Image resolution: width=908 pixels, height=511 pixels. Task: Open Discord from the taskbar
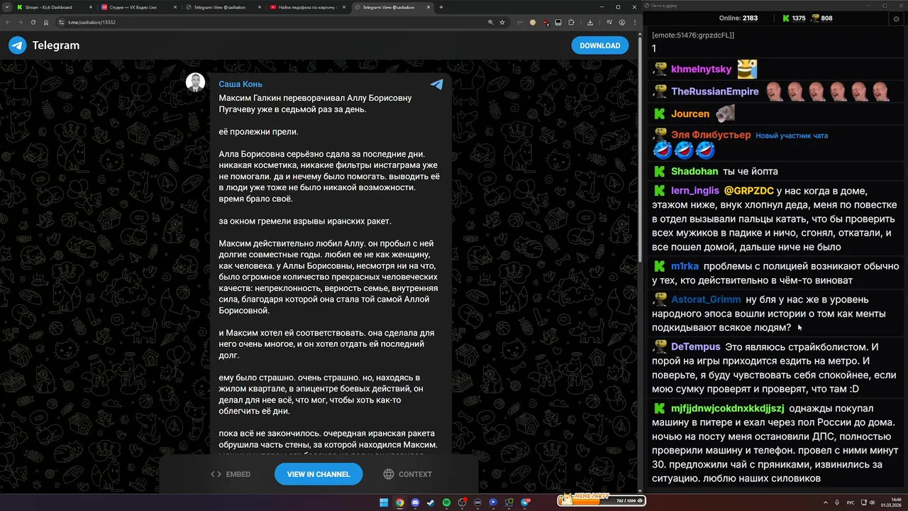pyautogui.click(x=415, y=502)
